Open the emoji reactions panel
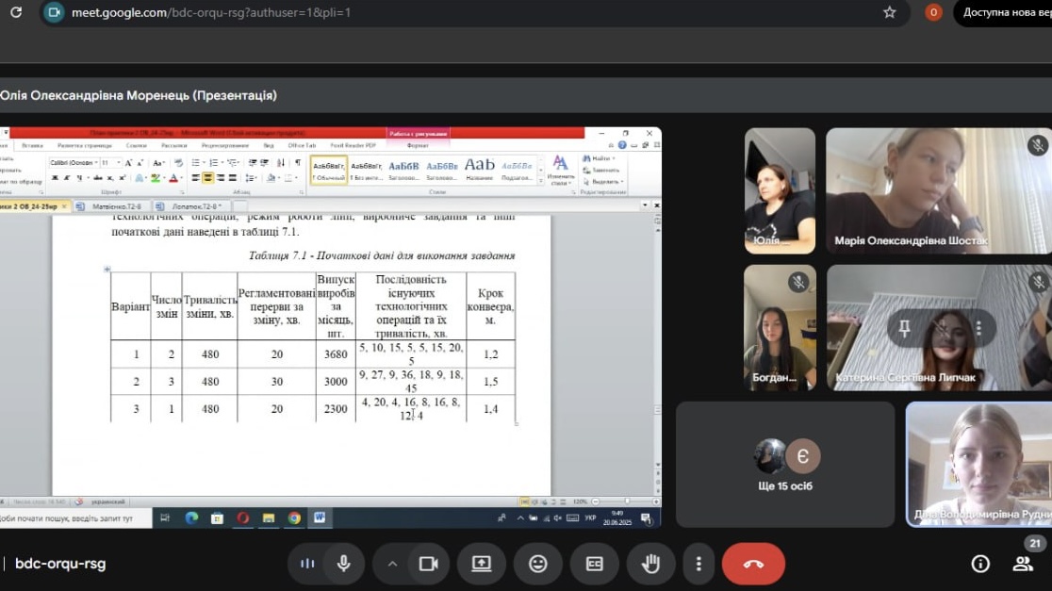 coord(538,564)
